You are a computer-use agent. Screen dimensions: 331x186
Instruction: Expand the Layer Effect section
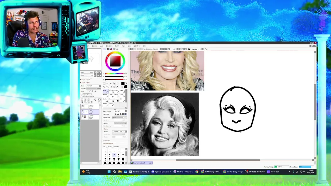point(85,80)
